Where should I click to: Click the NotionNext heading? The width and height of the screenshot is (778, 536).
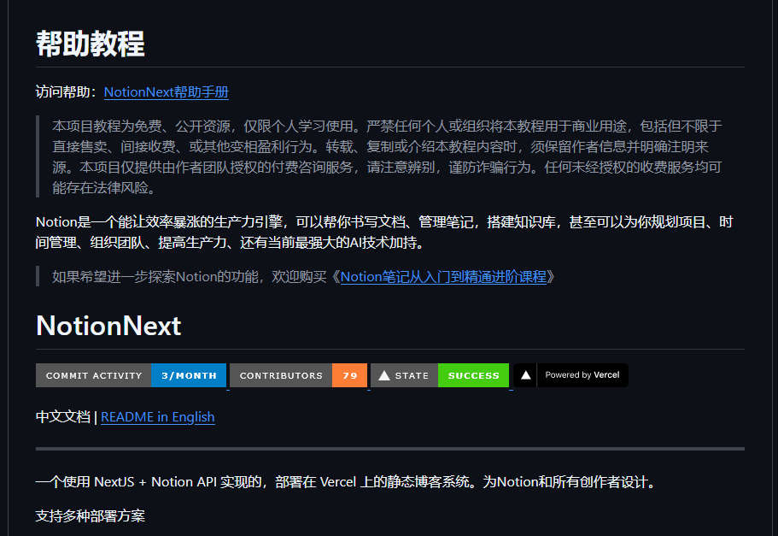(x=108, y=326)
